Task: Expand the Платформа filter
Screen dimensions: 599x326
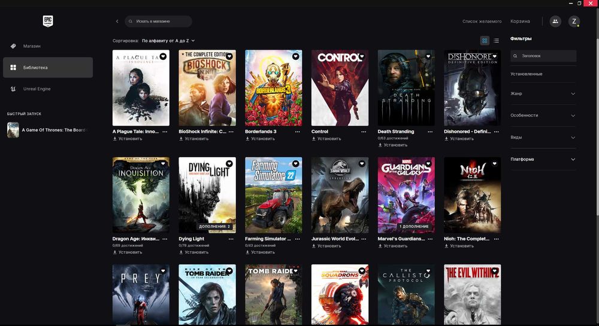Action: [543, 159]
